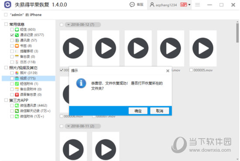
Task: Uncheck the 通话记录 (6577) checkbox
Action: click(x=12, y=35)
